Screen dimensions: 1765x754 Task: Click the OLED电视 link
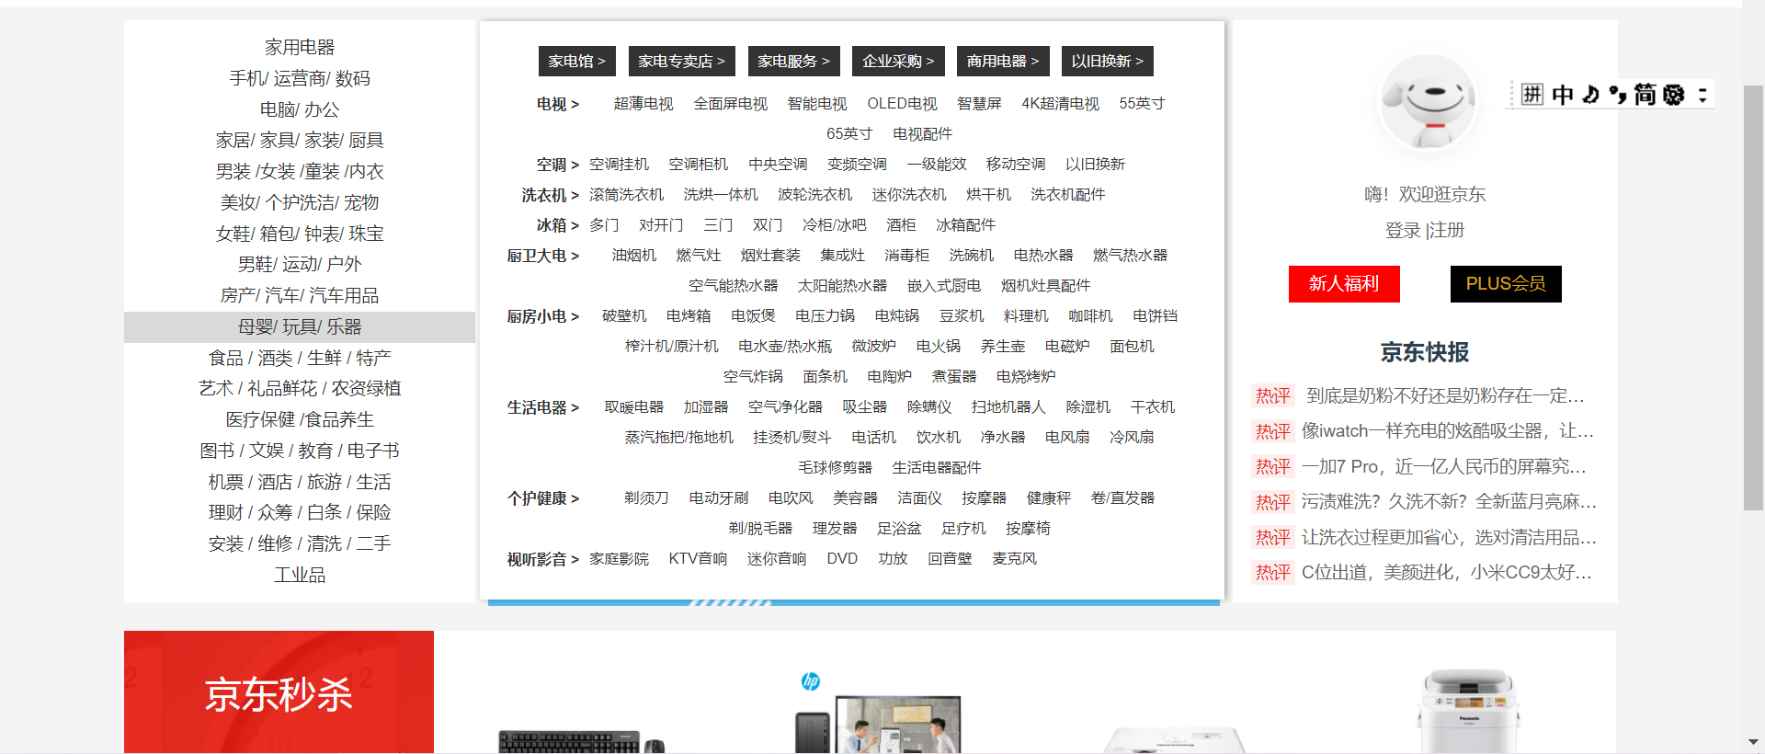[x=902, y=104]
